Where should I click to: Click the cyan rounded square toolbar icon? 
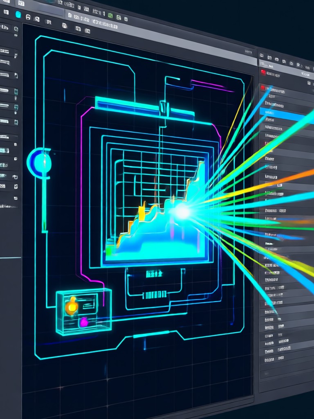tap(18, 14)
